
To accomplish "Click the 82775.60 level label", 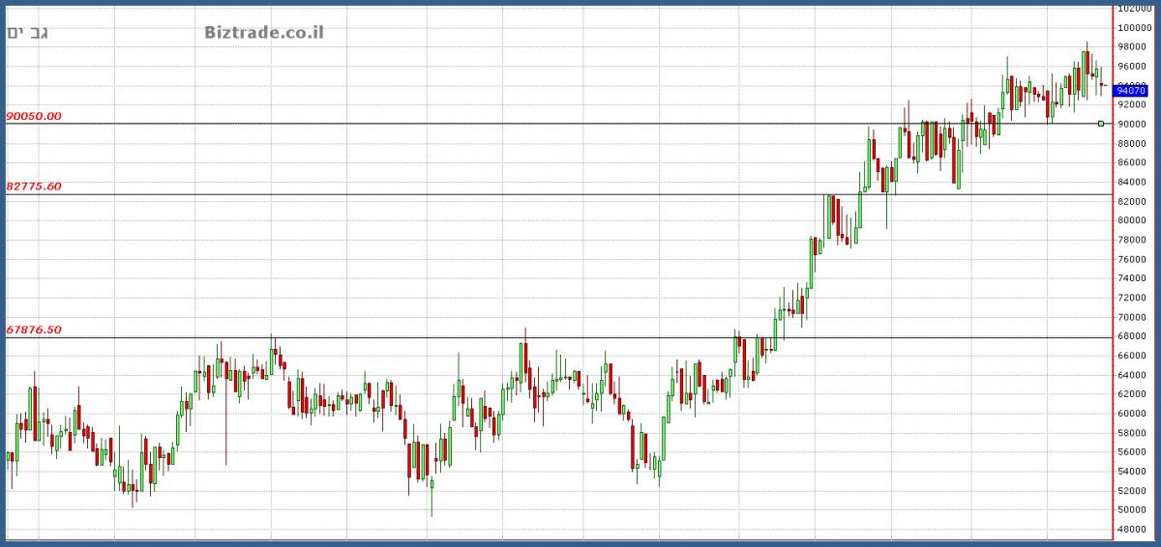I will click(x=34, y=187).
